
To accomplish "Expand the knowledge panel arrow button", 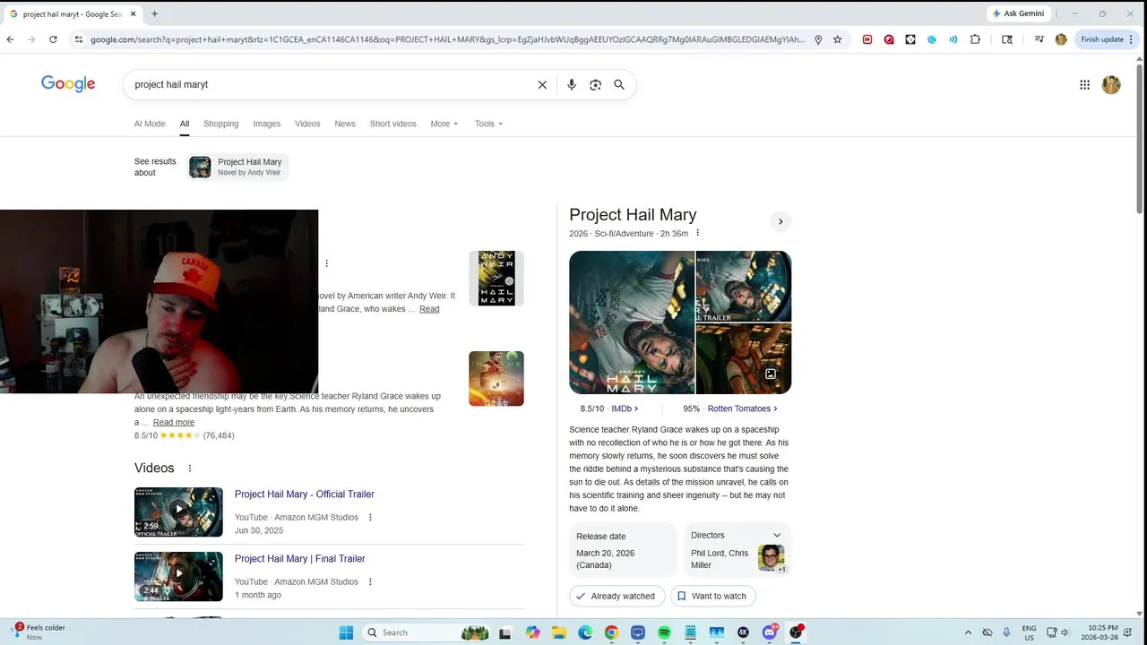I will pyautogui.click(x=780, y=221).
